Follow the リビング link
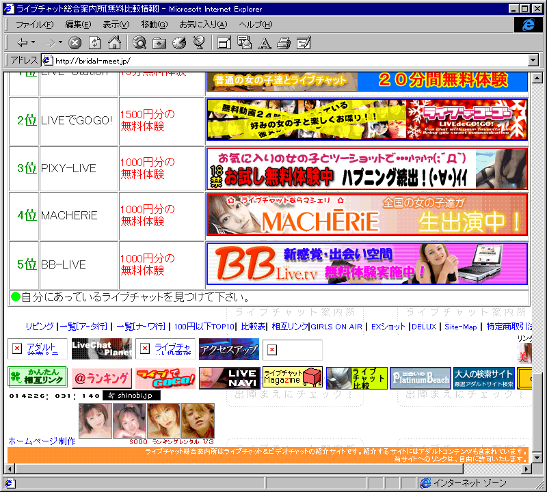Screen dimensions: 547x492 tap(40, 327)
